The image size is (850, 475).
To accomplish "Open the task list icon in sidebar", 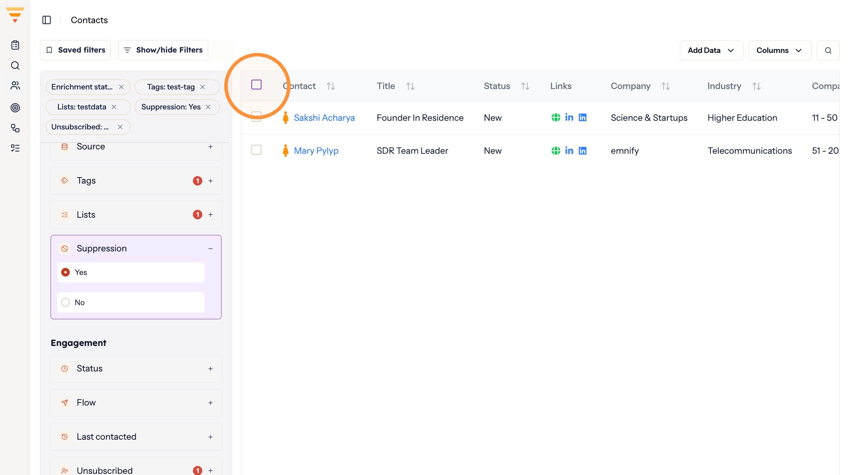I will (x=15, y=148).
